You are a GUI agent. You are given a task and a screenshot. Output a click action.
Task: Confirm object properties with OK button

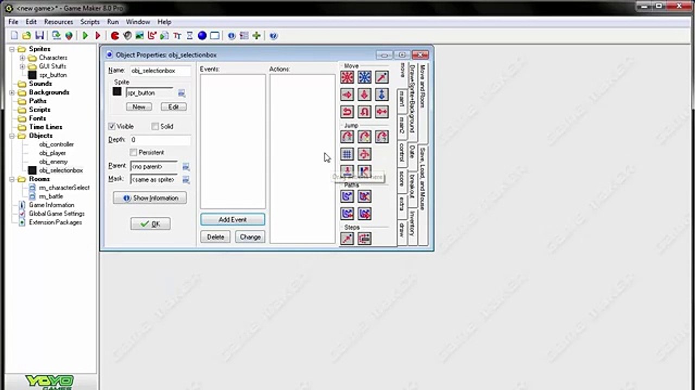pyautogui.click(x=150, y=224)
